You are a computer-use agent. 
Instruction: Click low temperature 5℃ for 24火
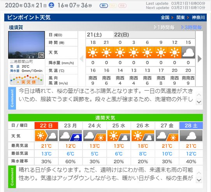coord(95,154)
